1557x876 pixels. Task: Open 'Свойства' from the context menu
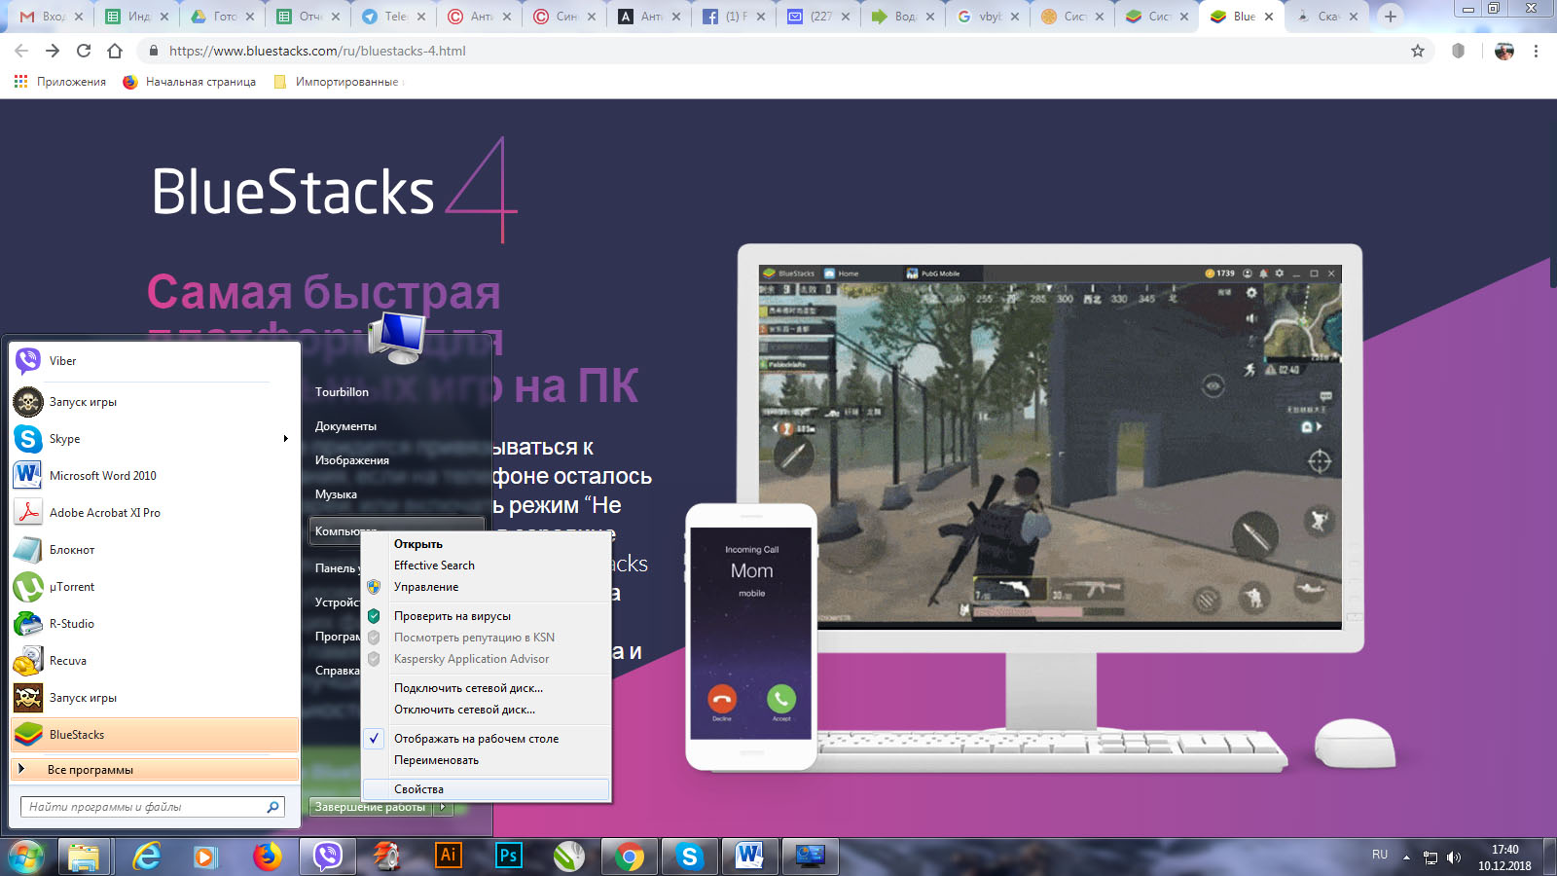pos(487,789)
